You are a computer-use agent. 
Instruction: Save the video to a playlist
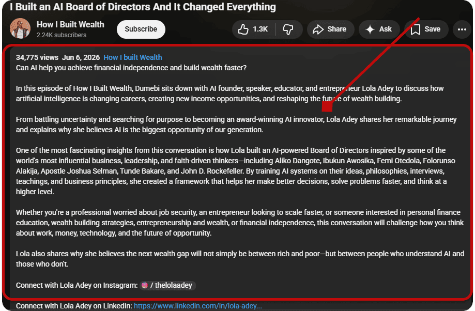coord(426,29)
